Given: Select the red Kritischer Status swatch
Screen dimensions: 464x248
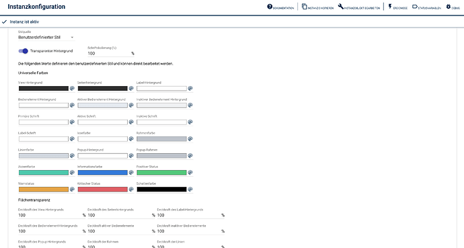Looking at the screenshot, I should 103,190.
